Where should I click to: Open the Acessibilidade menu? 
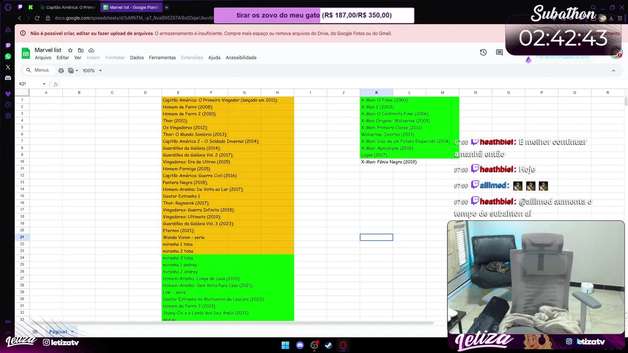241,57
